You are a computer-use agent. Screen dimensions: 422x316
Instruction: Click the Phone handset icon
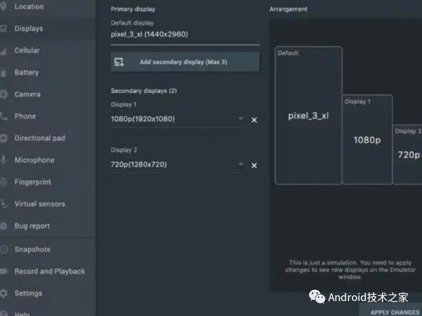(3, 116)
